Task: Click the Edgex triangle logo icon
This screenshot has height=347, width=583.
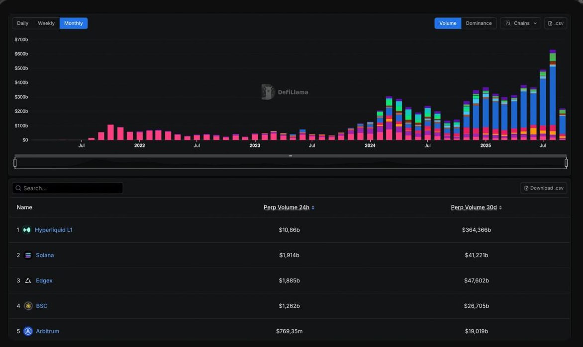Action: tap(28, 280)
